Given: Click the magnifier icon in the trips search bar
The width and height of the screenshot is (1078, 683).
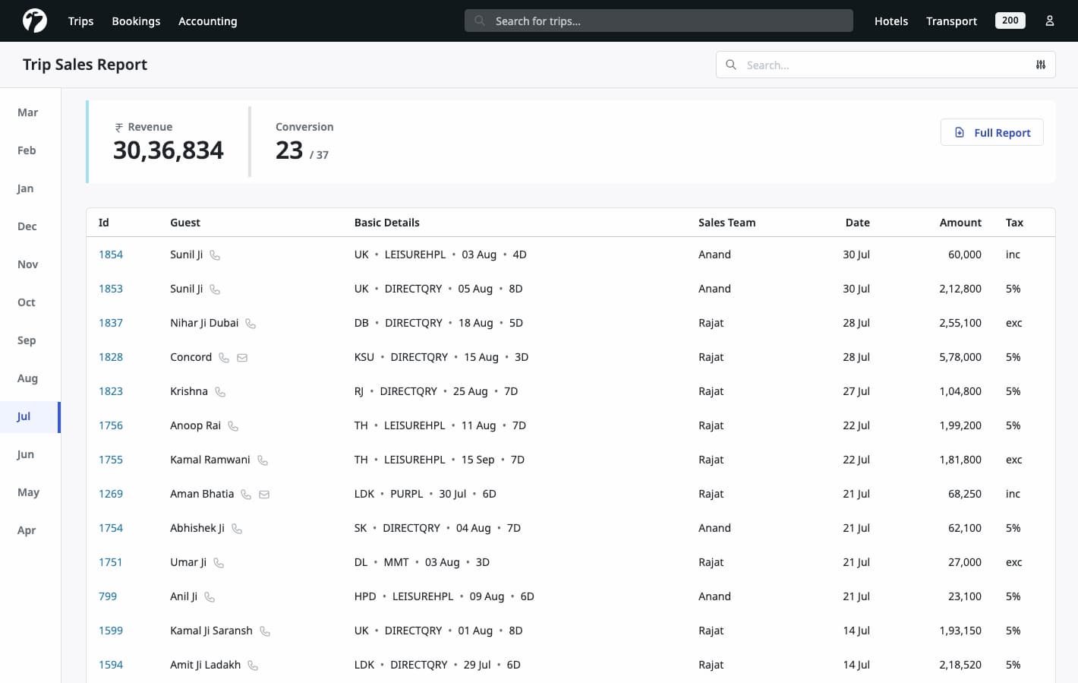Looking at the screenshot, I should pyautogui.click(x=479, y=21).
